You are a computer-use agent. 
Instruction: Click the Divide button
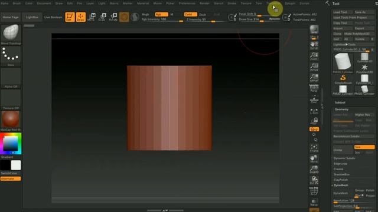point(343,150)
